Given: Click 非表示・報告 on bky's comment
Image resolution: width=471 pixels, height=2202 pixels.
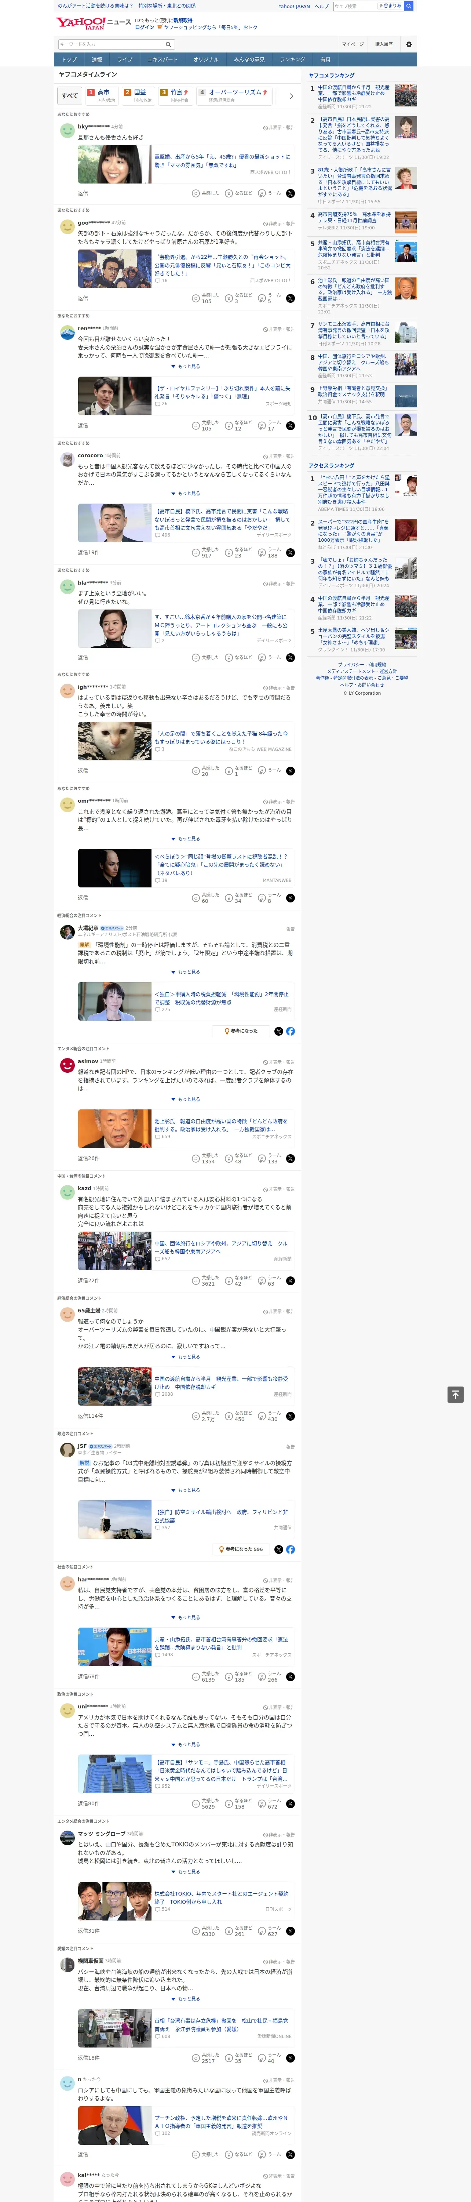Looking at the screenshot, I should [279, 127].
